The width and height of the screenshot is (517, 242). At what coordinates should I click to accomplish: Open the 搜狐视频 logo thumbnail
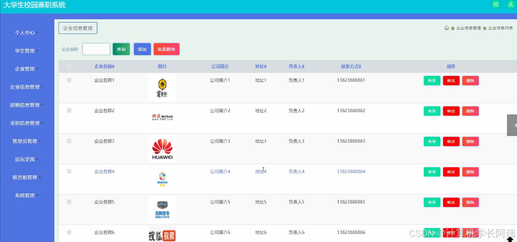tap(162, 234)
